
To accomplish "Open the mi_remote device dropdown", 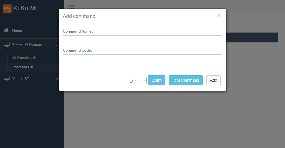I will tap(136, 80).
